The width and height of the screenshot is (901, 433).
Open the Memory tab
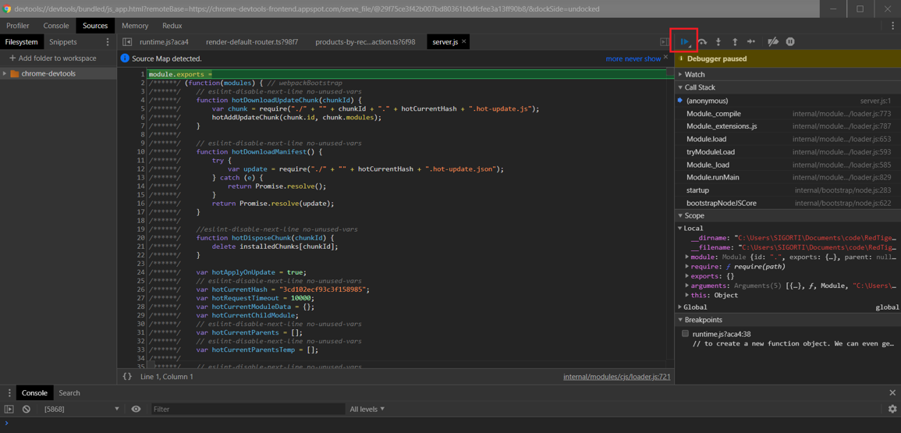(135, 25)
